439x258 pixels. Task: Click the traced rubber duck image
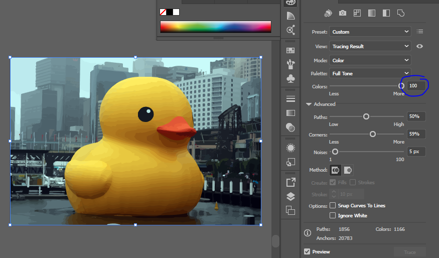135,141
